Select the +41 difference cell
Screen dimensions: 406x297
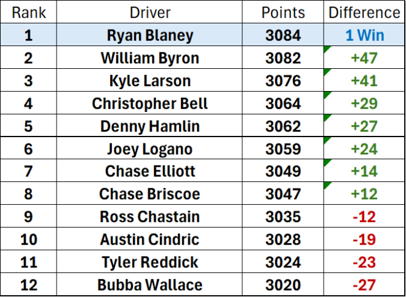[364, 81]
